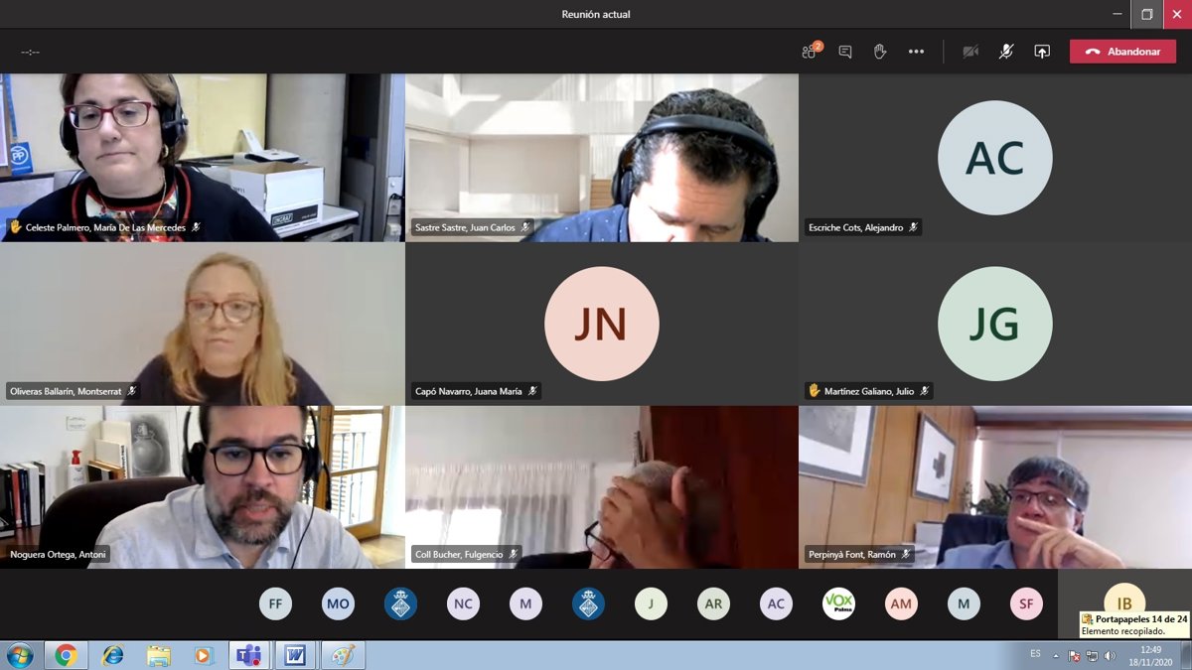
Task: Open the Windows Start menu
Action: click(19, 655)
